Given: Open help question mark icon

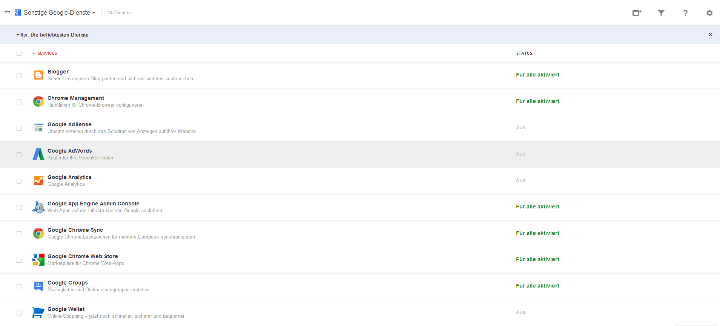Looking at the screenshot, I should click(685, 13).
